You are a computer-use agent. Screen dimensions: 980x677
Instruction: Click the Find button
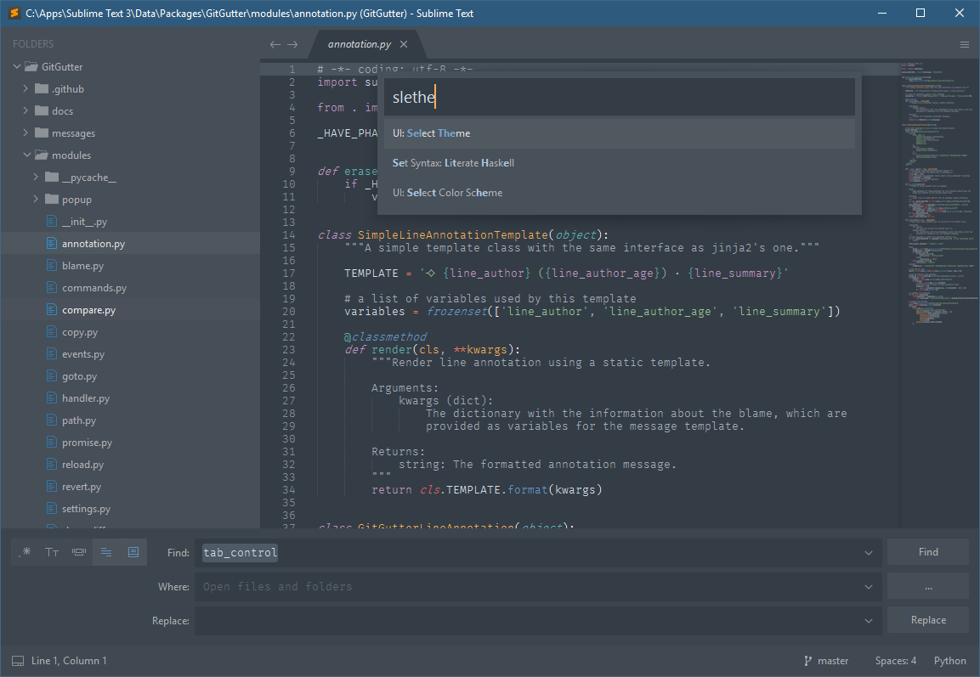[928, 552]
